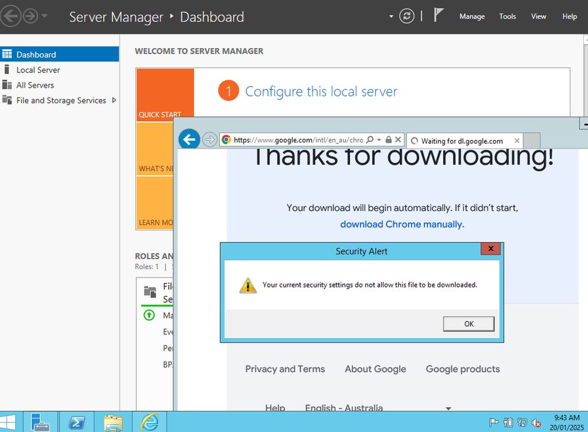Open File Explorer from the taskbar
This screenshot has height=432, width=588.
(113, 422)
